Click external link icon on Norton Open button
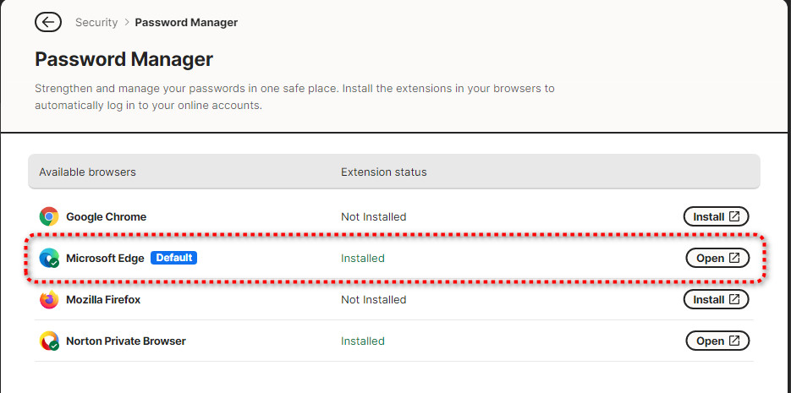791x393 pixels. coord(734,341)
